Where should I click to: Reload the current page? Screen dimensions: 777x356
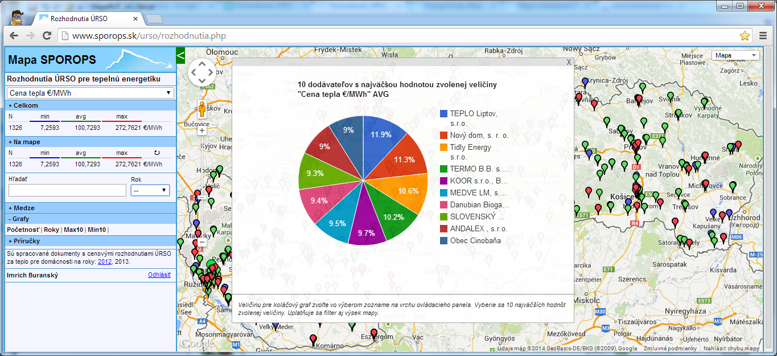click(x=47, y=36)
